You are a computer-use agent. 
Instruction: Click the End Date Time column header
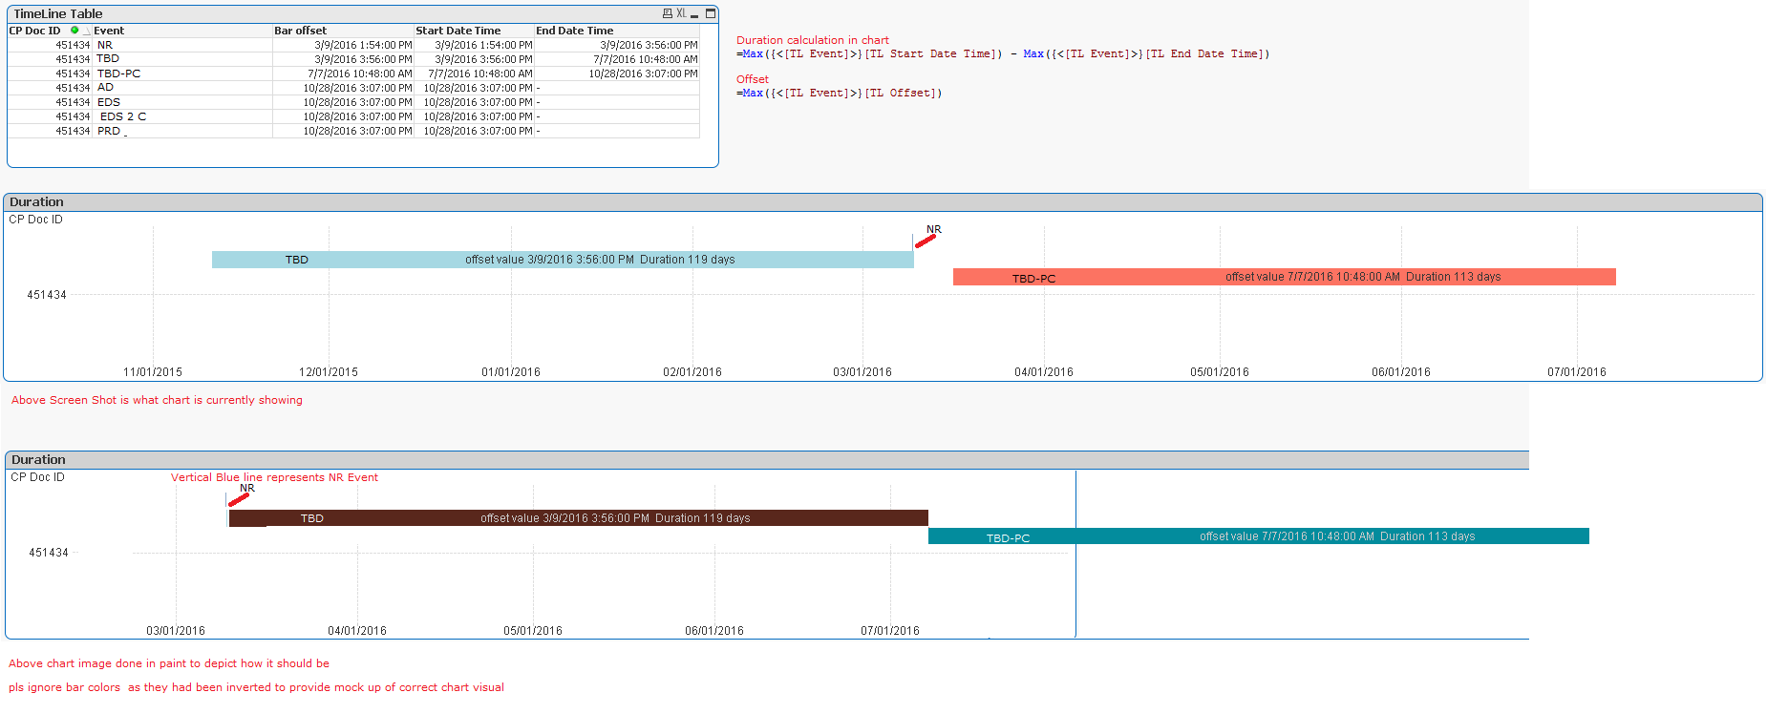pos(574,31)
